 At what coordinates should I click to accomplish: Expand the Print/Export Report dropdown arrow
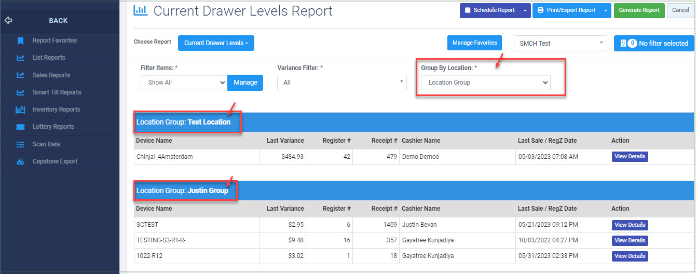(x=606, y=10)
